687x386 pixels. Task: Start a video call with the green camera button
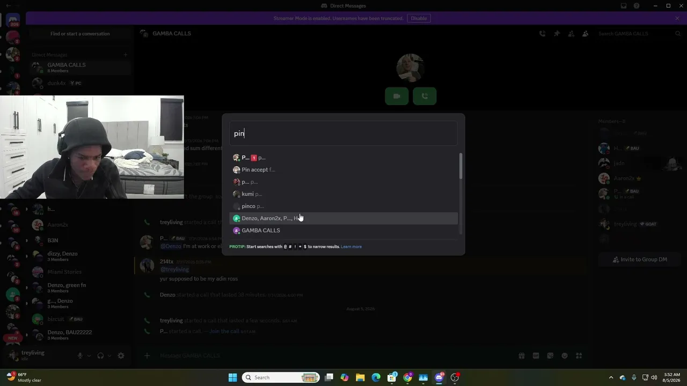click(397, 96)
